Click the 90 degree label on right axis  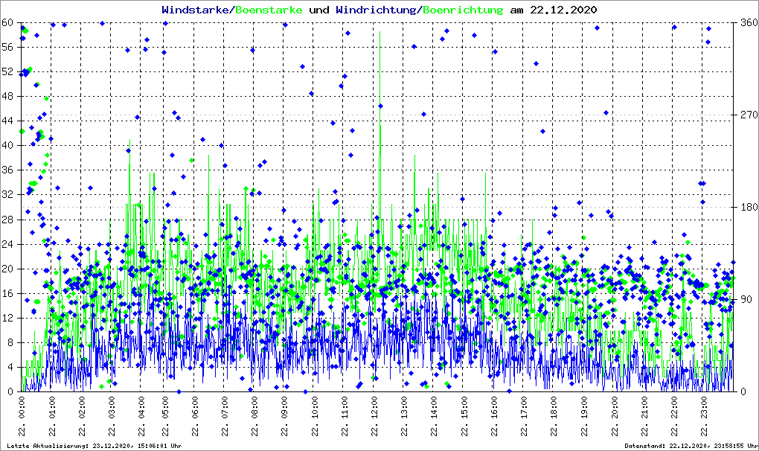pyautogui.click(x=745, y=299)
